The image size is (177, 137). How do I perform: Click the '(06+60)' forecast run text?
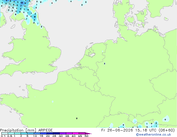[x=167, y=130]
